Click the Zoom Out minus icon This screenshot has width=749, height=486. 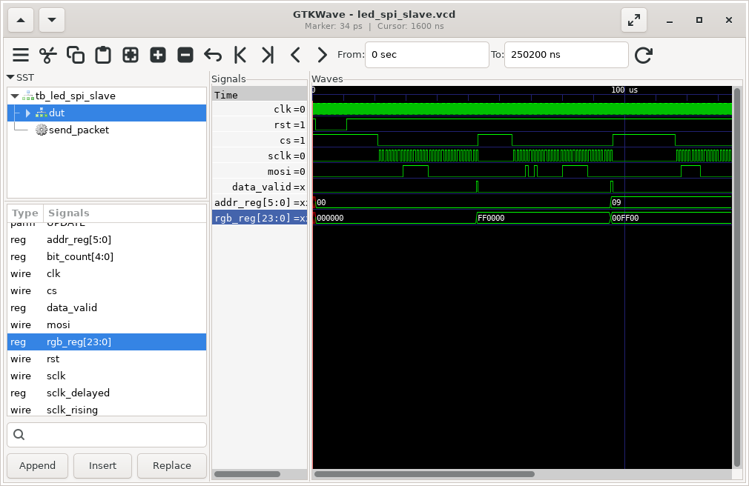point(185,55)
